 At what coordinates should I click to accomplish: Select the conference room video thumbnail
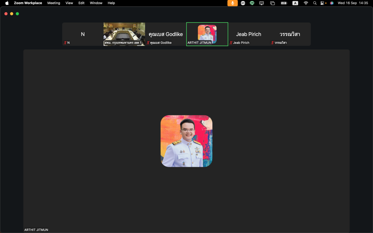pyautogui.click(x=124, y=34)
